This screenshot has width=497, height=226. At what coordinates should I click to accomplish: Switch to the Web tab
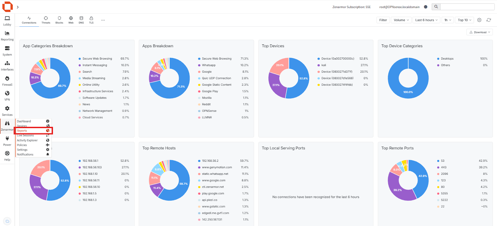[71, 20]
